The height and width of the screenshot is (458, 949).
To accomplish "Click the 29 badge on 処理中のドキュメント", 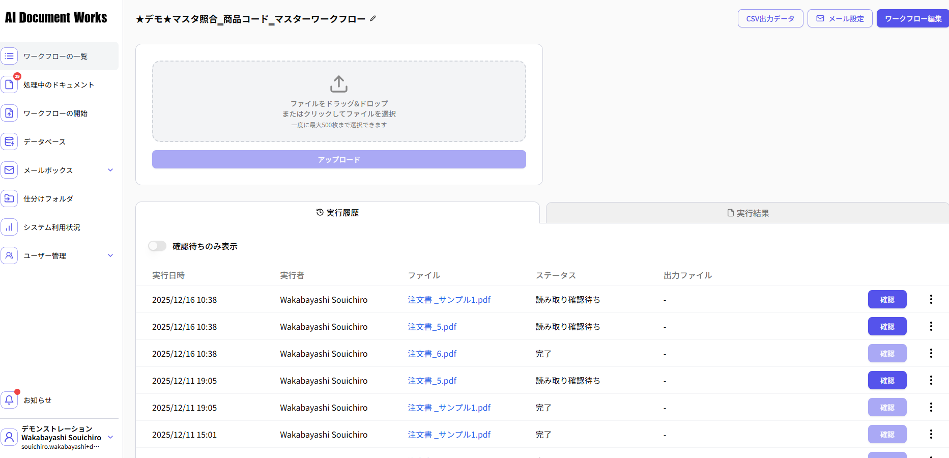I will (17, 76).
